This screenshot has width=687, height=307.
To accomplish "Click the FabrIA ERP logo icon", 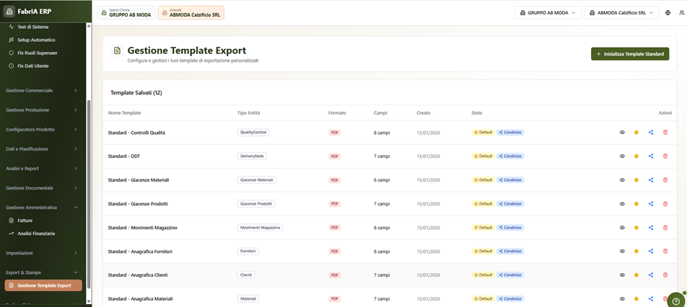I will pos(9,12).
